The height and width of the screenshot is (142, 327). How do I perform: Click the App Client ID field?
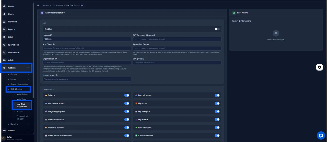(x=87, y=48)
